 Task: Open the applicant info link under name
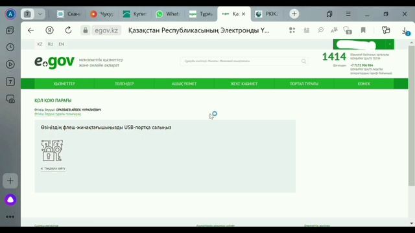(58, 114)
